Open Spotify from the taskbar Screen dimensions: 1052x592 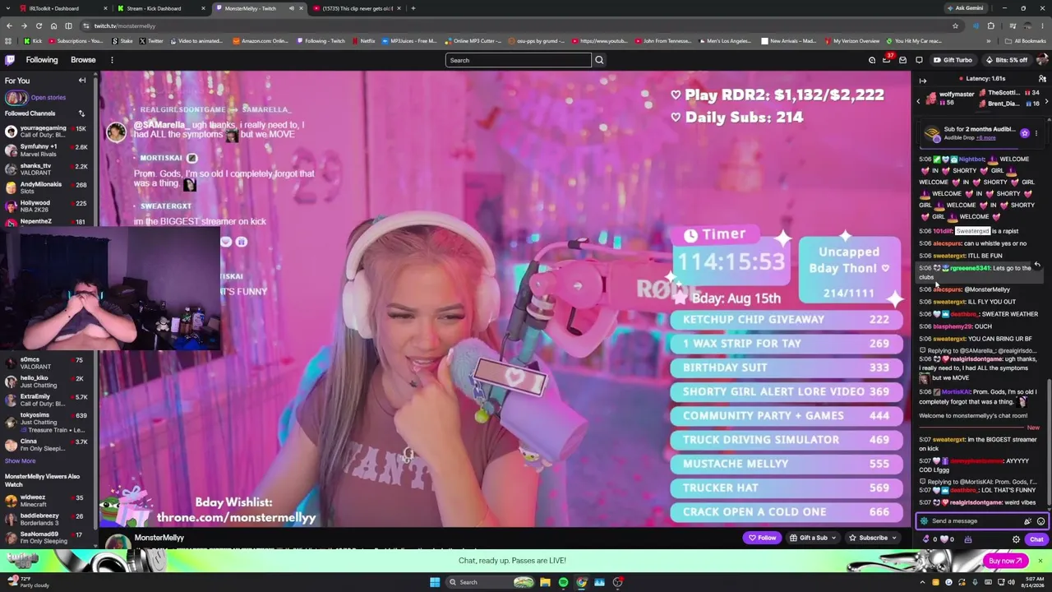[x=563, y=582]
